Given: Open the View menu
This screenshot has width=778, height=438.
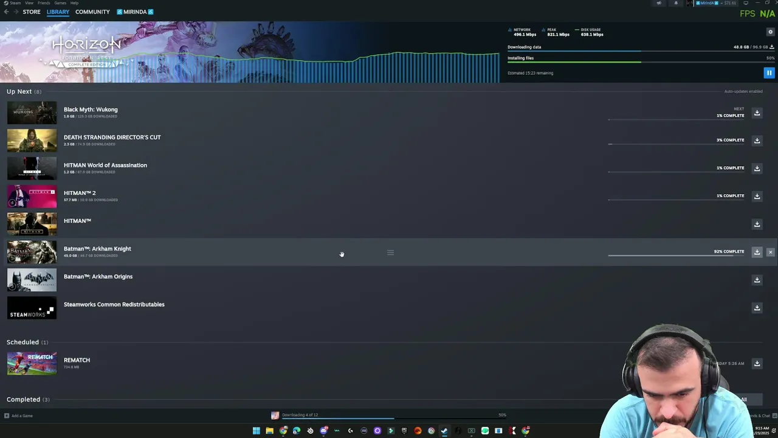Looking at the screenshot, I should coord(29,3).
